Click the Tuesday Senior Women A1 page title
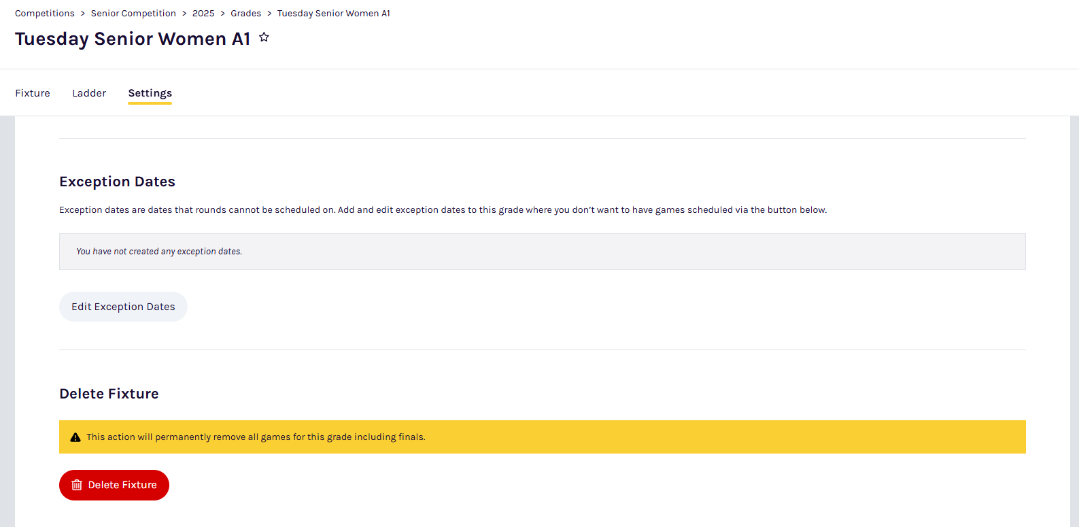Viewport: 1079px width, 527px height. 133,39
